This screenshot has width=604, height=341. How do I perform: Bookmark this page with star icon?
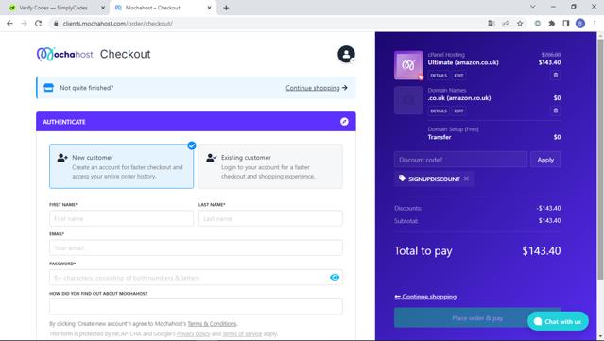(x=520, y=24)
